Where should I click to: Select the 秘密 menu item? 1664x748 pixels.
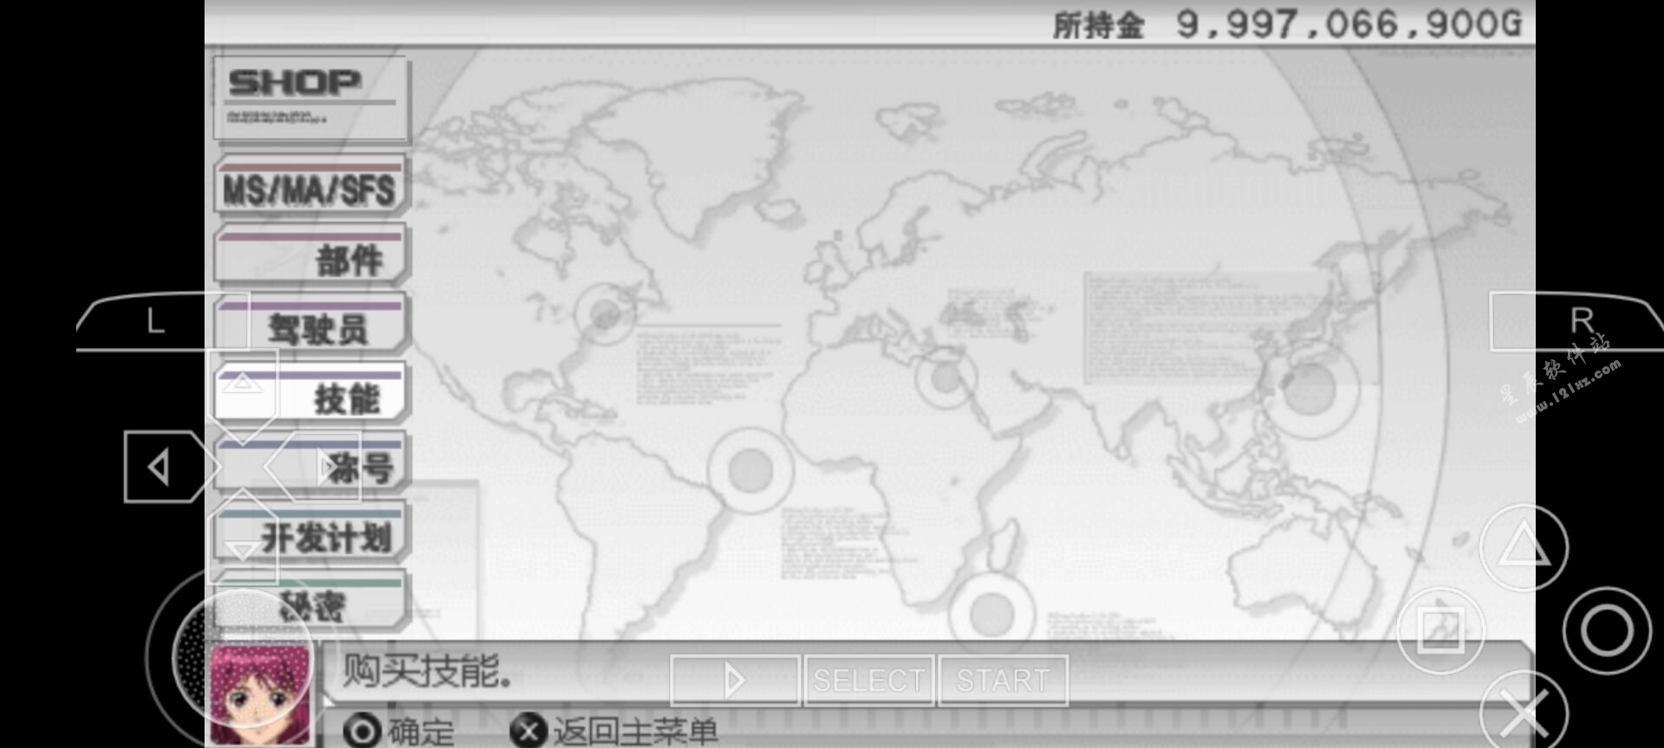point(310,600)
